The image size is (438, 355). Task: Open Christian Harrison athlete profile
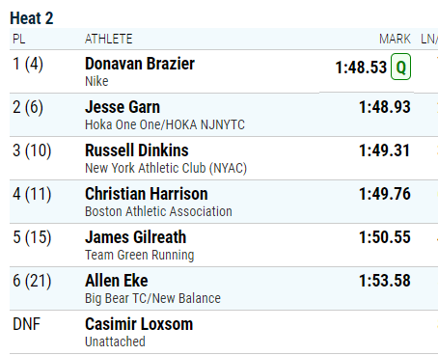(147, 194)
